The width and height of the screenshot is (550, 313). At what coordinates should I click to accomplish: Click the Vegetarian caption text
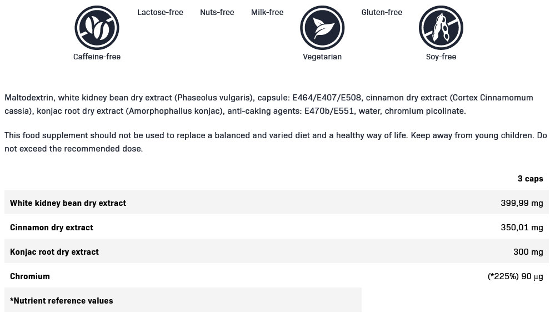322,57
